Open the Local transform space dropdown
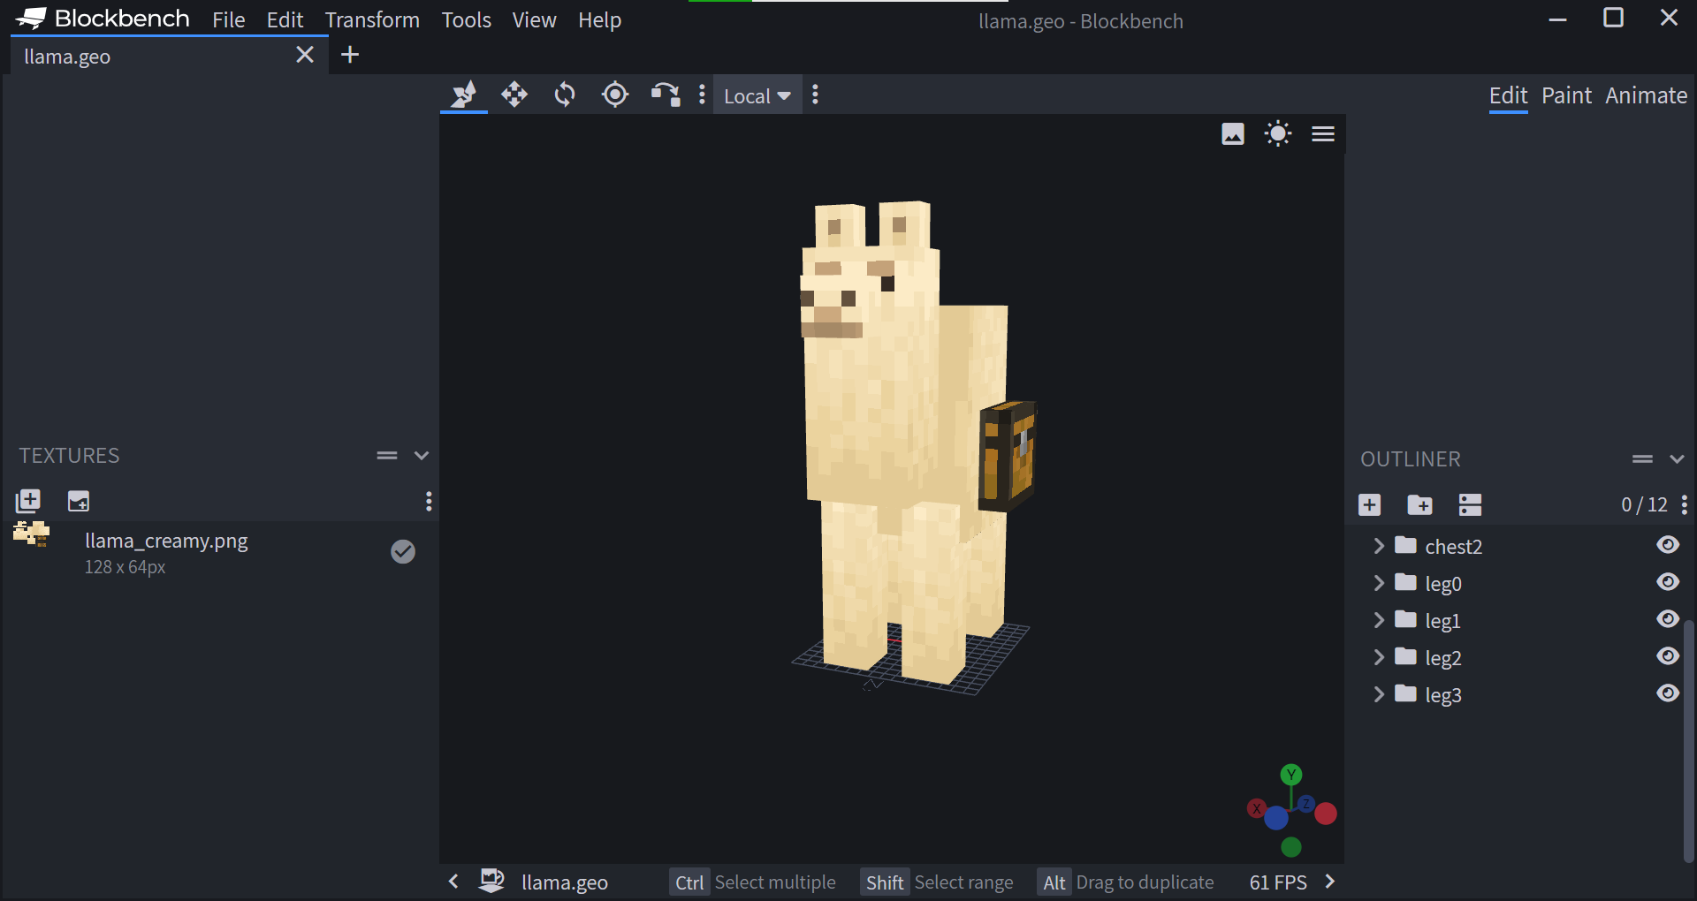The height and width of the screenshot is (901, 1697). click(757, 95)
